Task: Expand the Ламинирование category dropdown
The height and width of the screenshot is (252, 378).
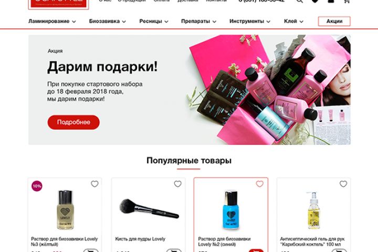Action: tap(52, 21)
